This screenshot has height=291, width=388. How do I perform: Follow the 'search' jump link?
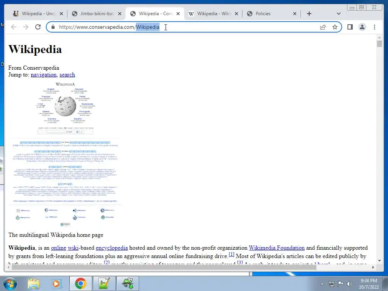(67, 75)
